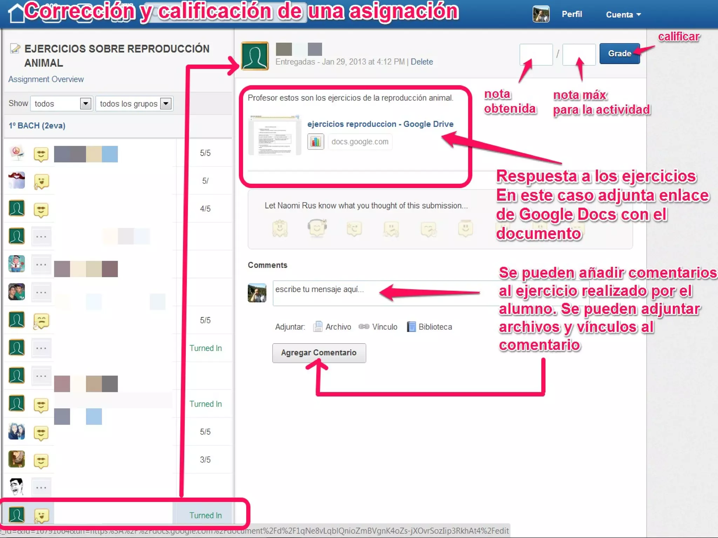Open the Perfil menu item

click(x=571, y=14)
